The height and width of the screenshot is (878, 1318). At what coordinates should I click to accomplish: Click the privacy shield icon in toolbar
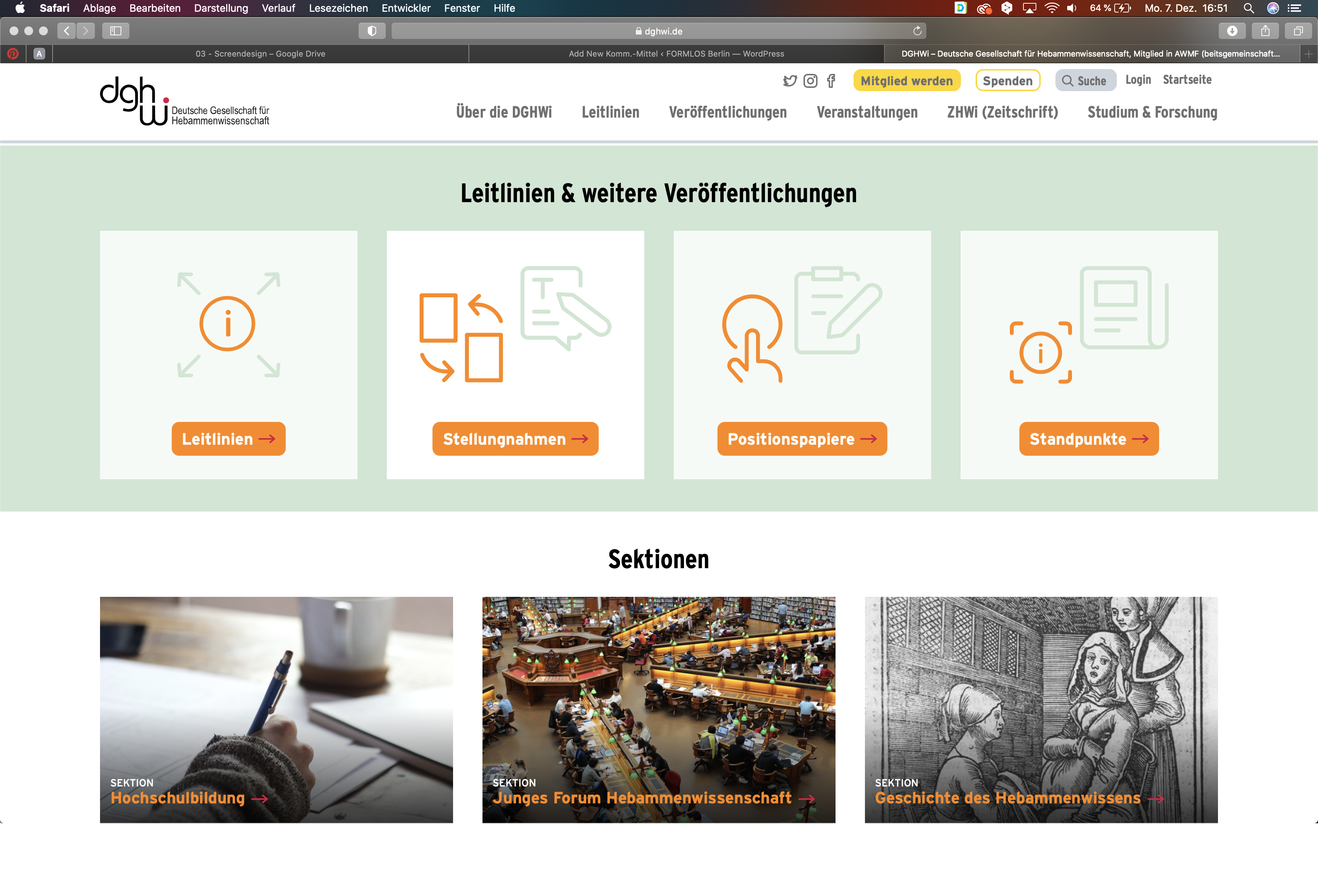point(372,31)
